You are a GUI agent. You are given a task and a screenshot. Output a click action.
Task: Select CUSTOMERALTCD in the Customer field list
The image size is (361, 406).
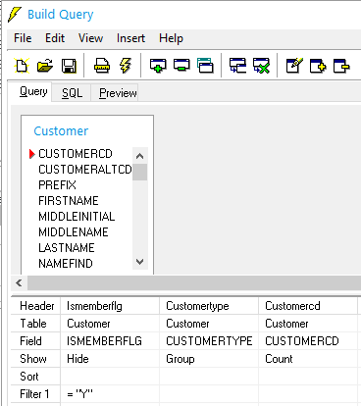(x=85, y=170)
